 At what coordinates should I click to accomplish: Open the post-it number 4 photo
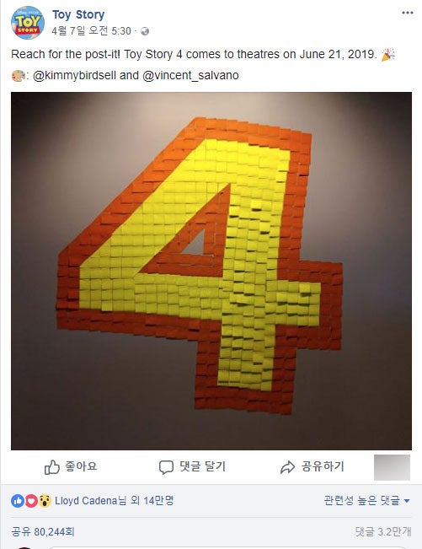click(211, 271)
